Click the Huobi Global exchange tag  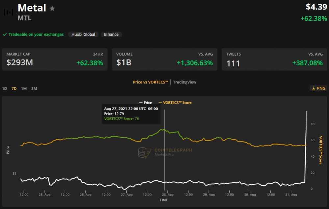tap(83, 35)
